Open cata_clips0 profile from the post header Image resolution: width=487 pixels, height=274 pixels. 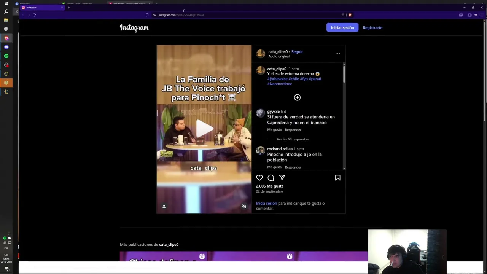tap(278, 52)
